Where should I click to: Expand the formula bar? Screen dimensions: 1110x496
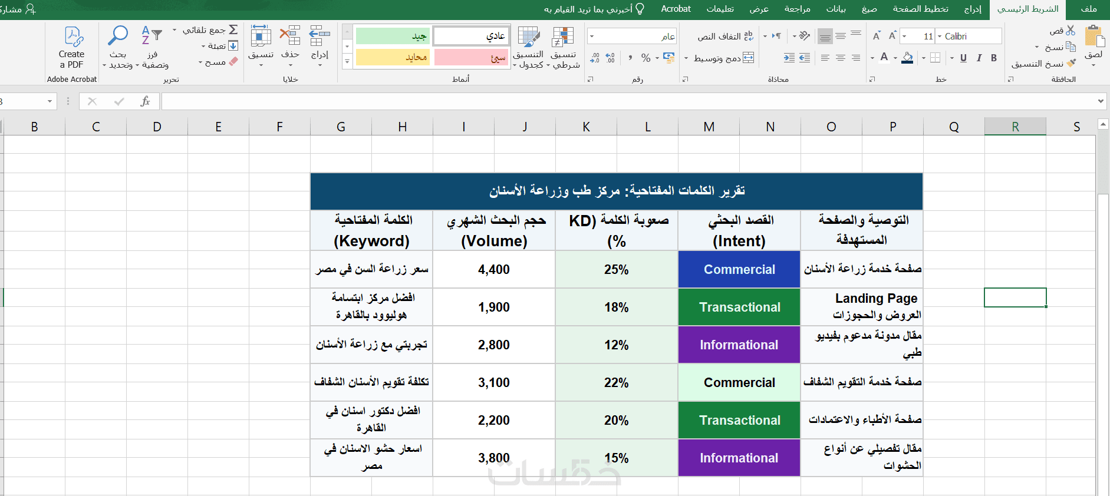(1101, 101)
